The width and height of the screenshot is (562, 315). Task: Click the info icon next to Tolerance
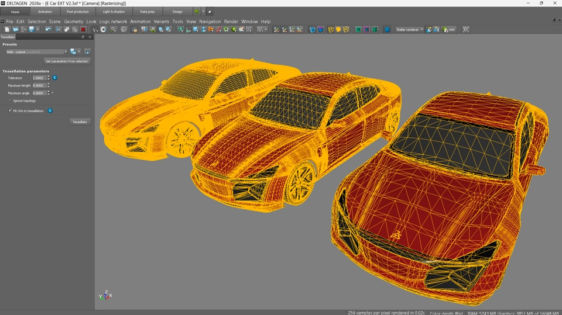[x=55, y=78]
